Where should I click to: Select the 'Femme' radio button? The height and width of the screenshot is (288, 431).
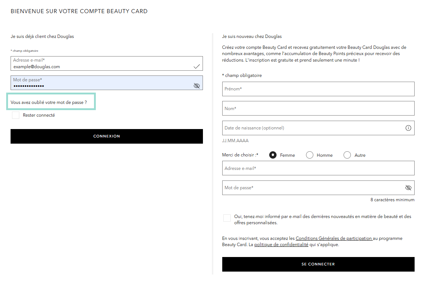coord(273,155)
